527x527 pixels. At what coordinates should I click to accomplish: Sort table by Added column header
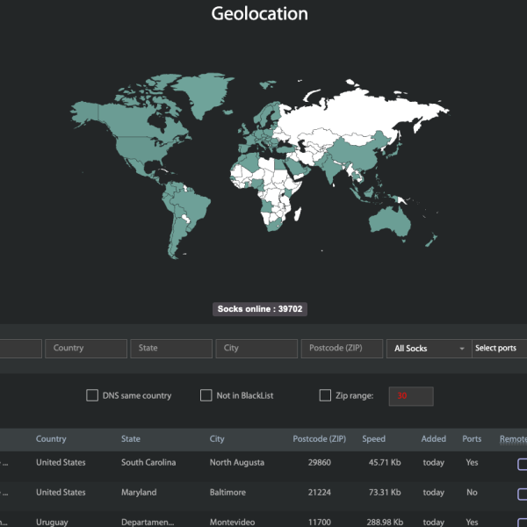point(434,438)
